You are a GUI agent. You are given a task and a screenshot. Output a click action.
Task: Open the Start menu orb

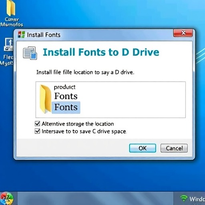coord(6,199)
